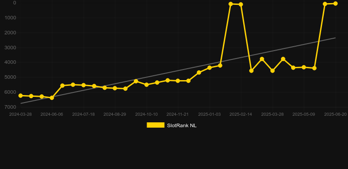Click the y-axis value 4000
This screenshot has height=169, width=348.
pyautogui.click(x=10, y=62)
